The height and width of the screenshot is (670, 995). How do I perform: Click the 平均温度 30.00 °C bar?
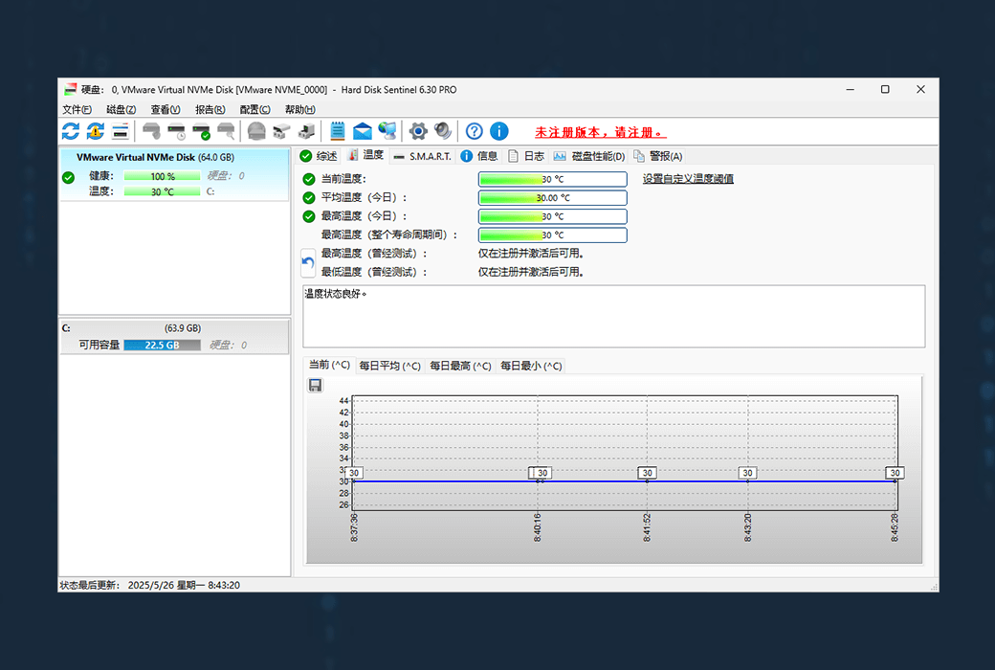point(553,197)
